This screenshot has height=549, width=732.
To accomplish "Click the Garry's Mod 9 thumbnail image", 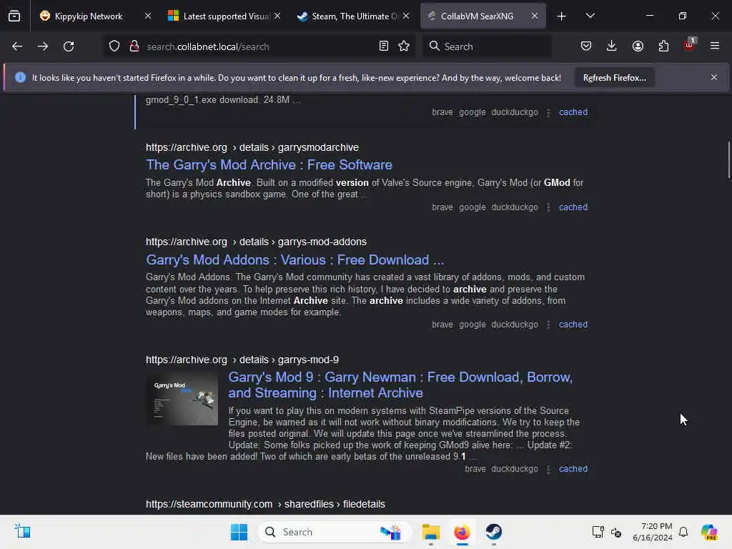I will (x=182, y=400).
